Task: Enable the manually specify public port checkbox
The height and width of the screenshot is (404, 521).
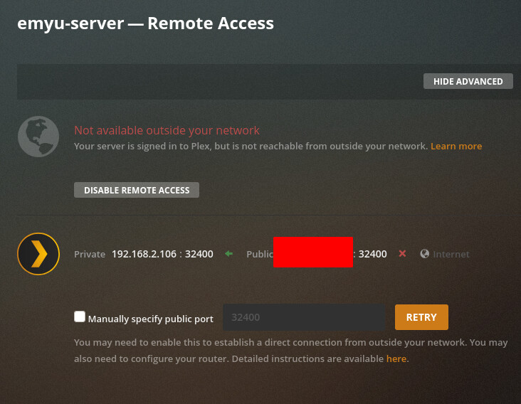Action: (x=80, y=317)
